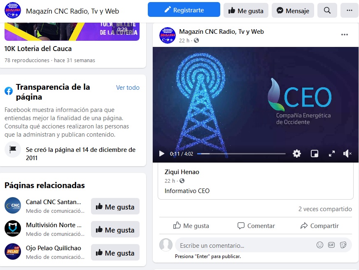The width and height of the screenshot is (359, 270).
Task: Seek along the video progress bar
Action: (x=241, y=154)
